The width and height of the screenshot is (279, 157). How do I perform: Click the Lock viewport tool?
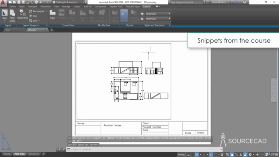[34, 20]
